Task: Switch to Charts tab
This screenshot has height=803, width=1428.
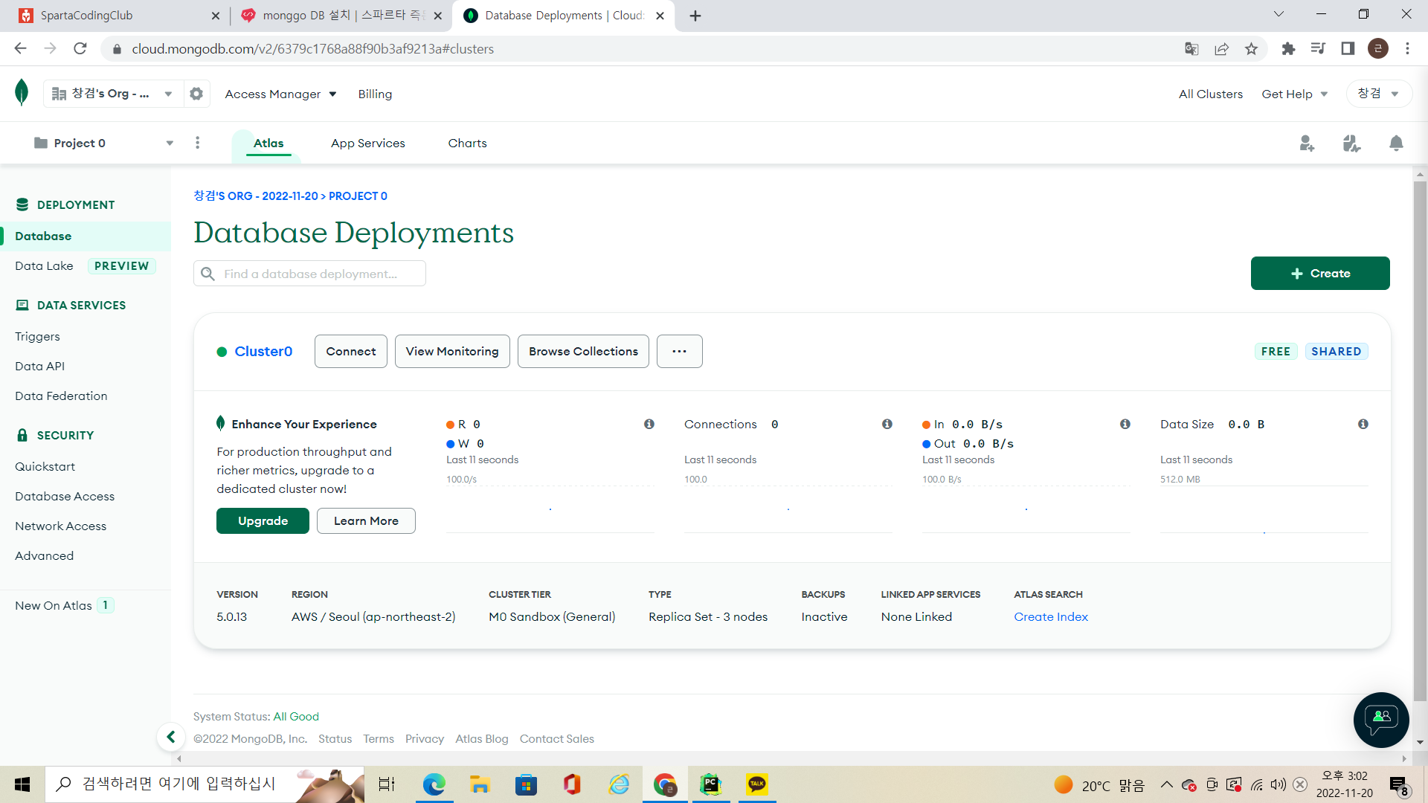Action: point(467,143)
